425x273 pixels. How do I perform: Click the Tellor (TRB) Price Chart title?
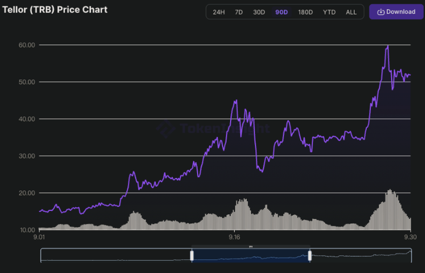tap(55, 10)
